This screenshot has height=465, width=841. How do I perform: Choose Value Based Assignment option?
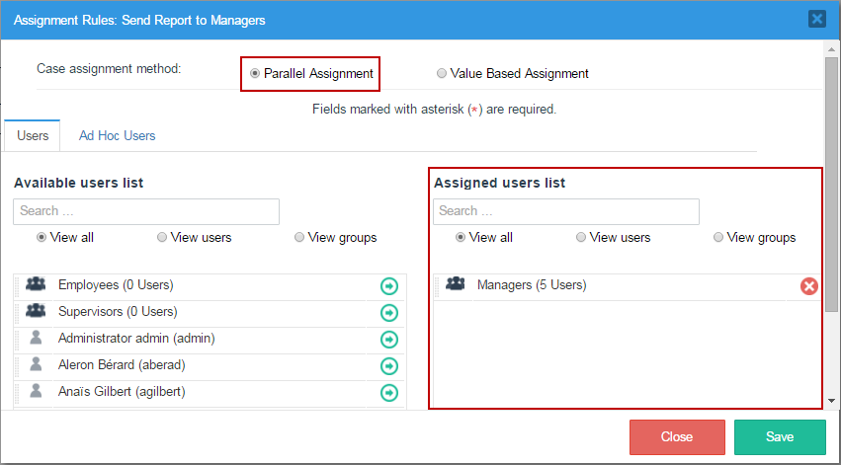pos(442,73)
